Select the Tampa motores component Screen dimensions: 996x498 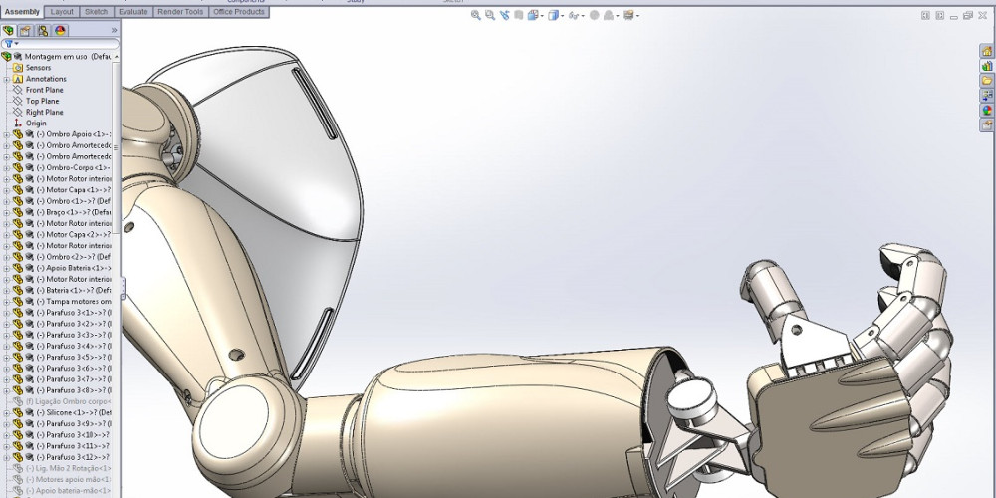click(73, 301)
